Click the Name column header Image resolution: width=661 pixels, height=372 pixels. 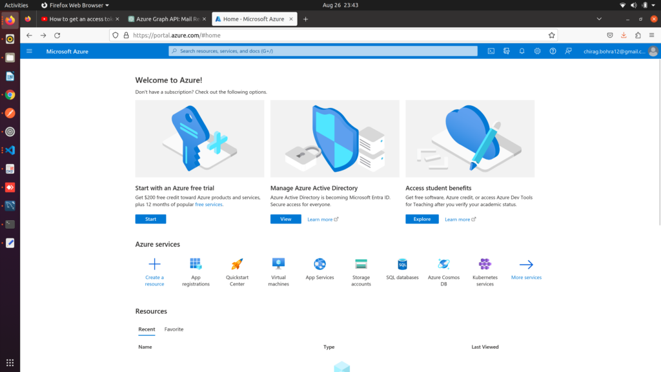(x=145, y=347)
